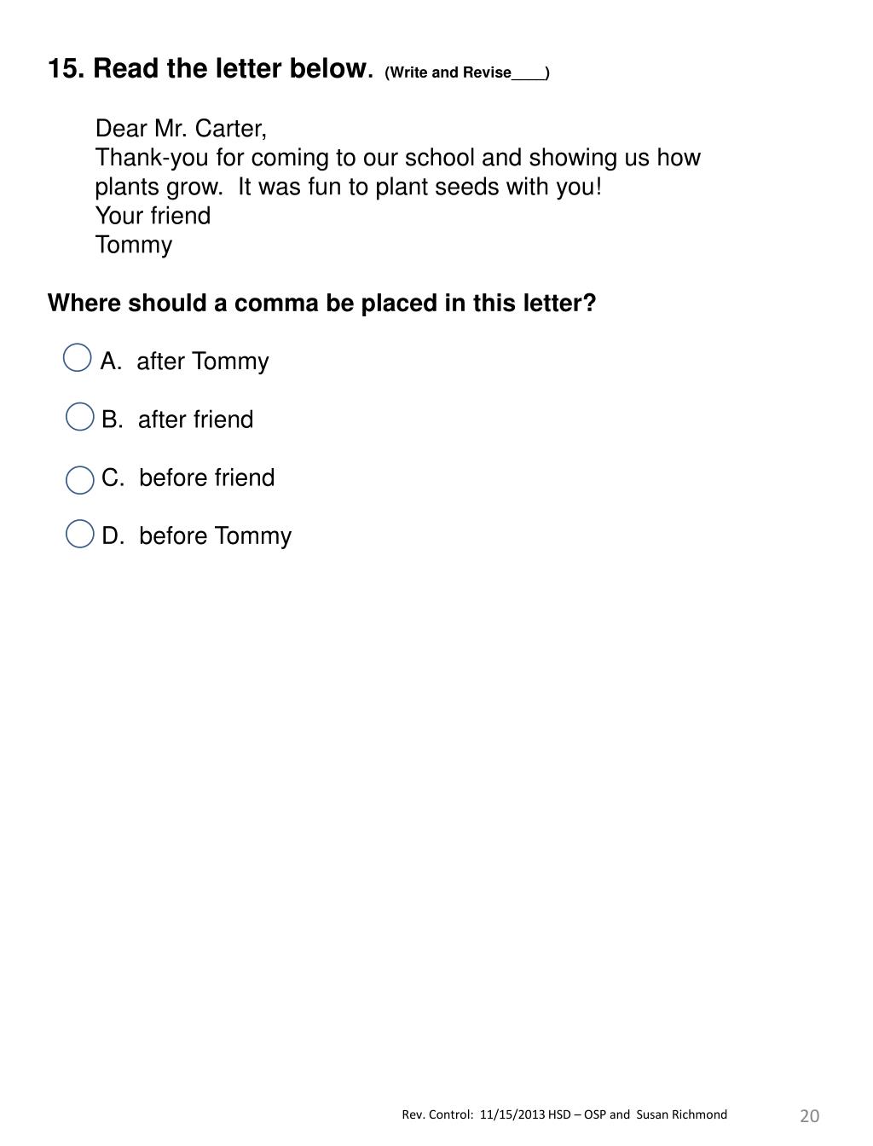Click the page number 20 in the footer
Viewport: 873px width, 1146px height.
[x=810, y=1116]
